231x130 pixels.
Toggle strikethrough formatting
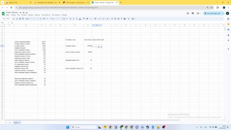[x=77, y=19]
